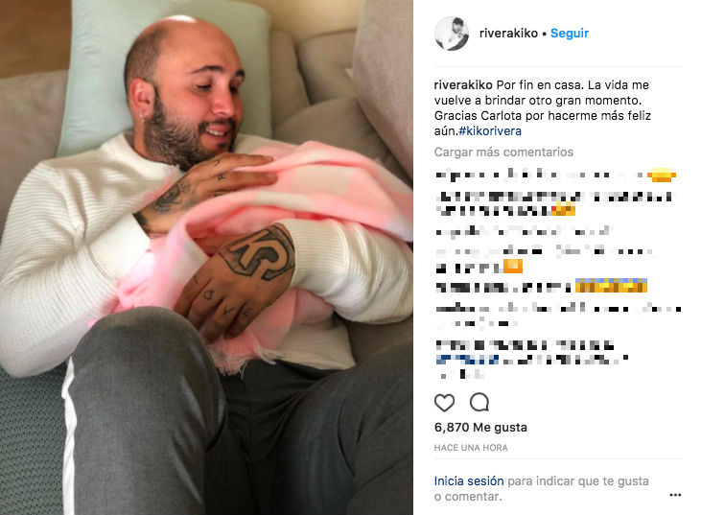Click the third blurred comment line
Screen dimensions: 701x515
tap(523, 231)
